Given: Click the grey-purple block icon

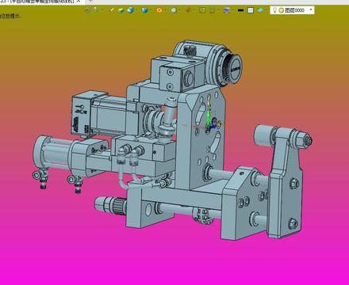Looking at the screenshot, I should 226,10.
